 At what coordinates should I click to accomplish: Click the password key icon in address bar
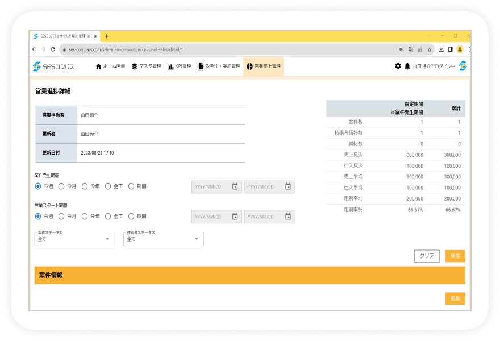(x=402, y=49)
